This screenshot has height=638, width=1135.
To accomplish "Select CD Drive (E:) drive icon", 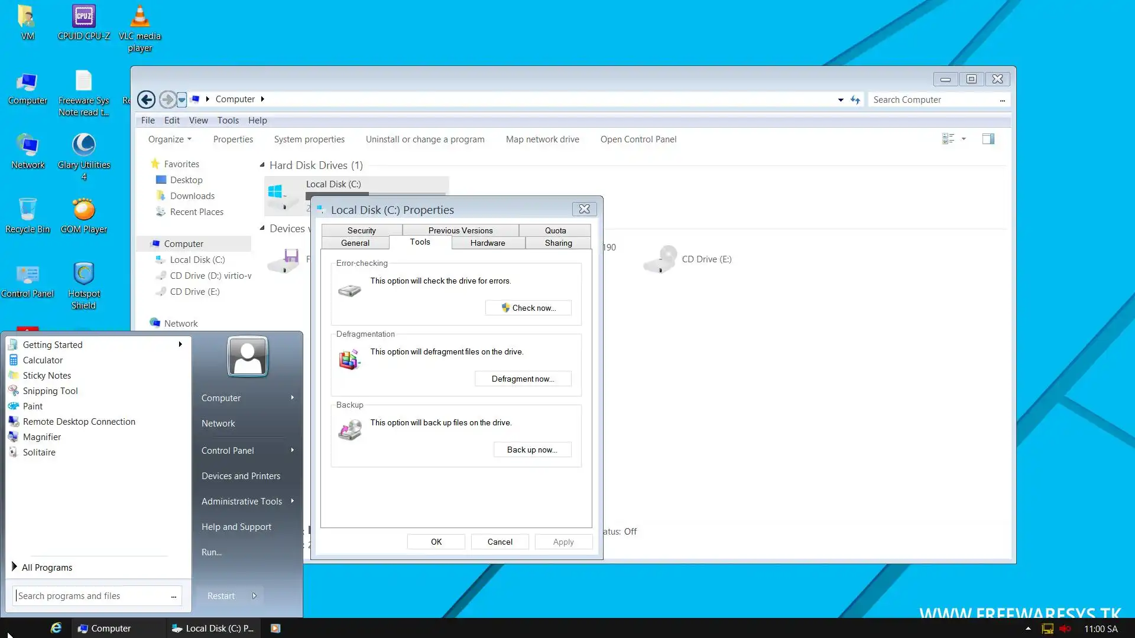I will [x=661, y=259].
